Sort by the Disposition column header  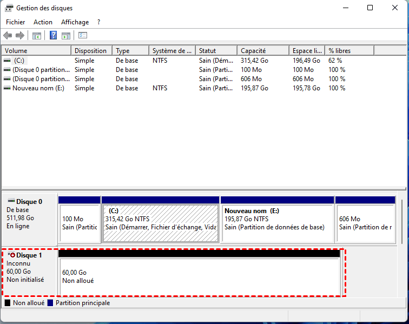[92, 51]
